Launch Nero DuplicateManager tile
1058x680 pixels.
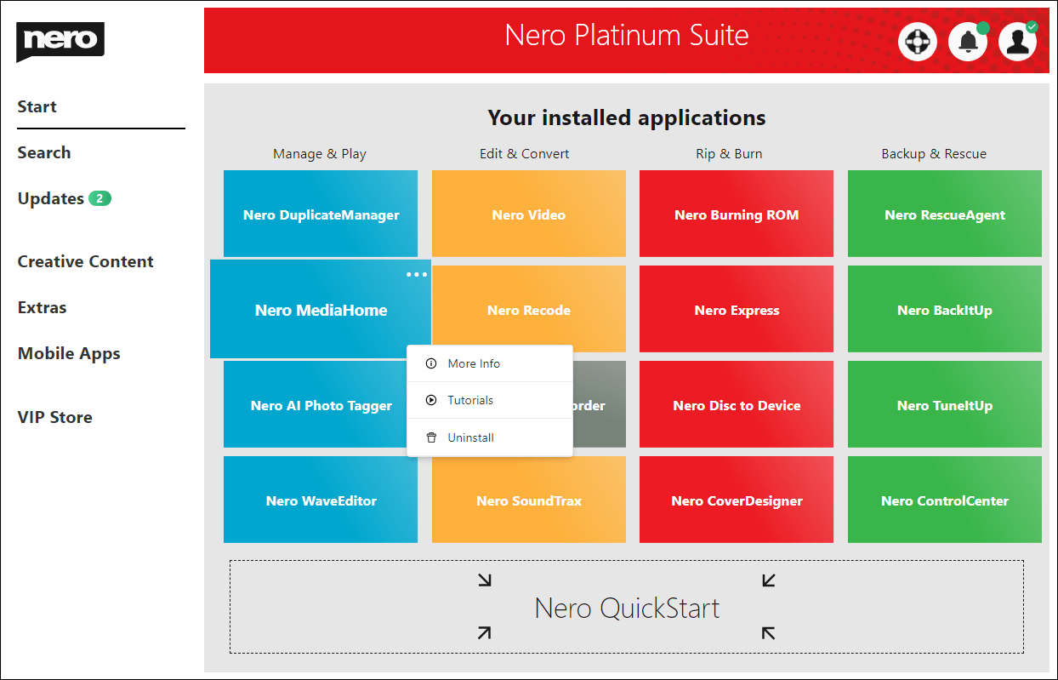coord(321,214)
